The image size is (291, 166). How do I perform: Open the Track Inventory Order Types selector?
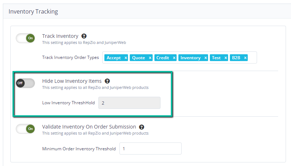click(252, 57)
